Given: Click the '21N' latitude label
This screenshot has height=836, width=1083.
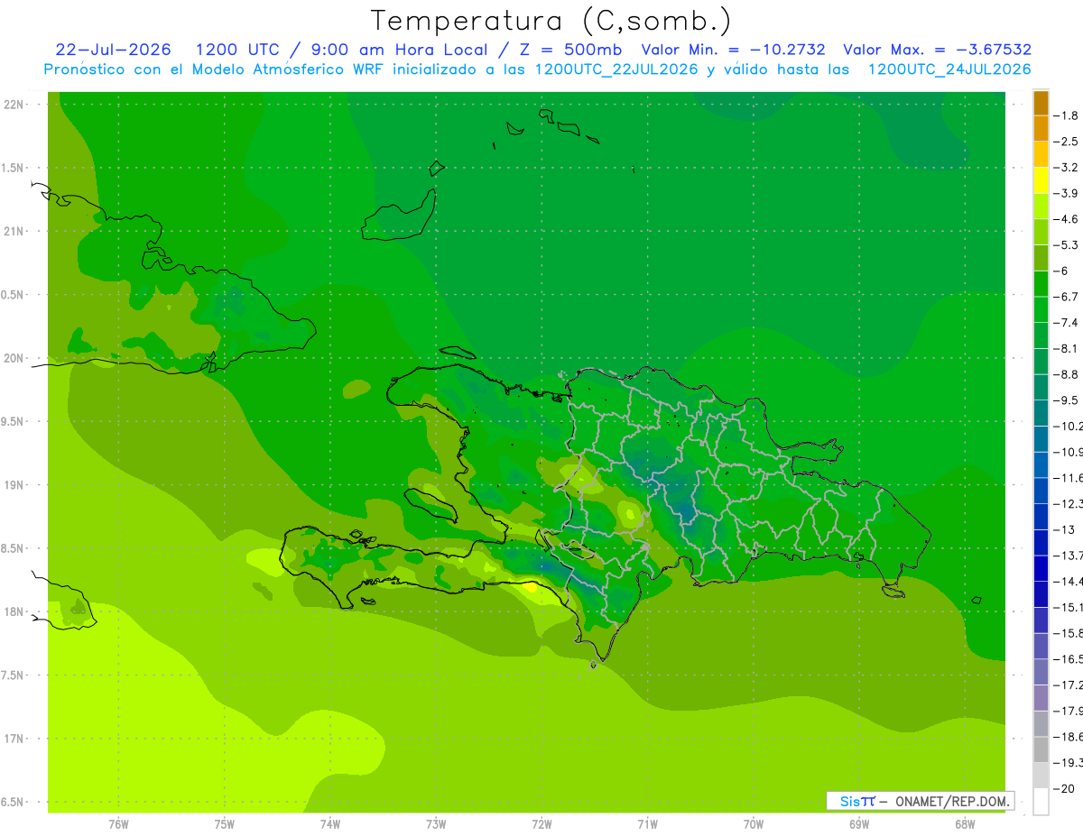Looking at the screenshot, I should tap(14, 231).
